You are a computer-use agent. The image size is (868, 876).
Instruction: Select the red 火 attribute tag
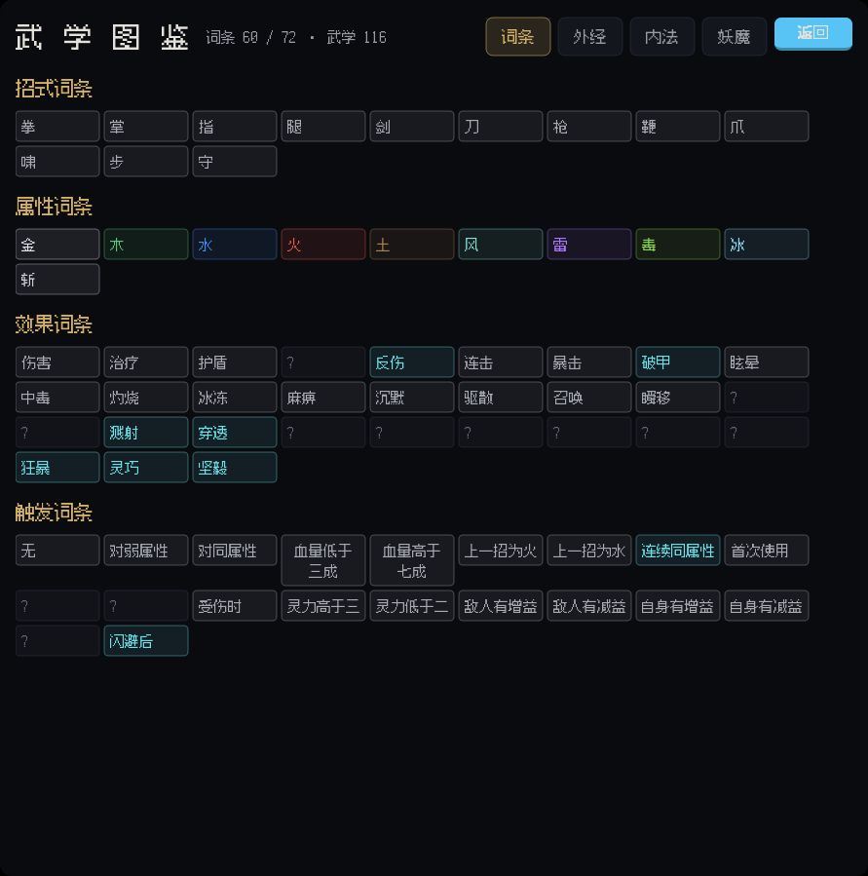coord(323,245)
